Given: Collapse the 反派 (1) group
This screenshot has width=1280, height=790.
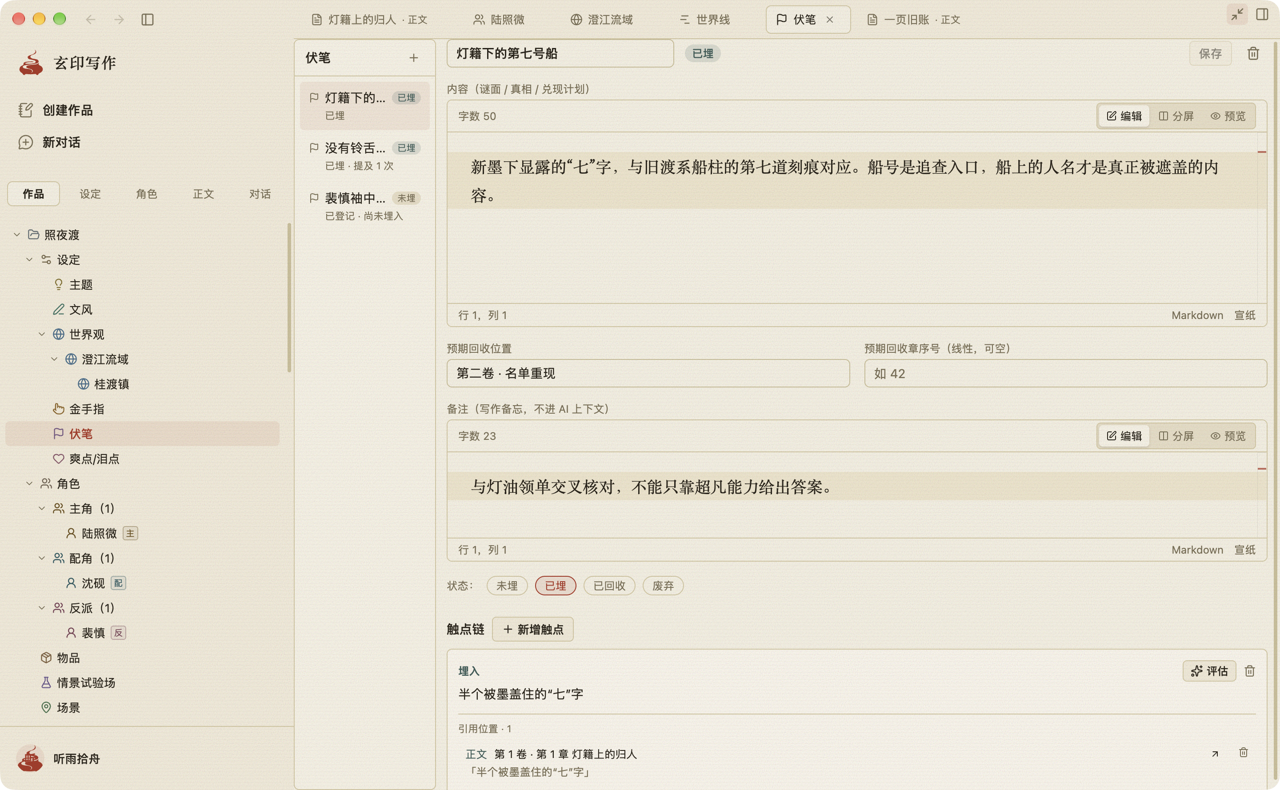Looking at the screenshot, I should [x=42, y=608].
